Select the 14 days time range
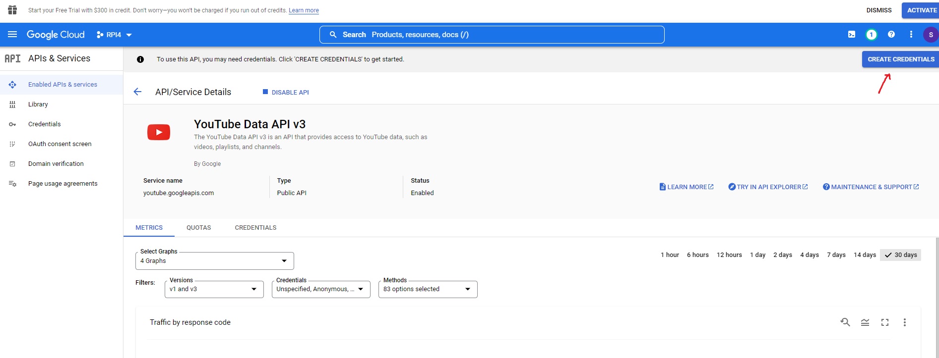939x358 pixels. click(x=865, y=255)
